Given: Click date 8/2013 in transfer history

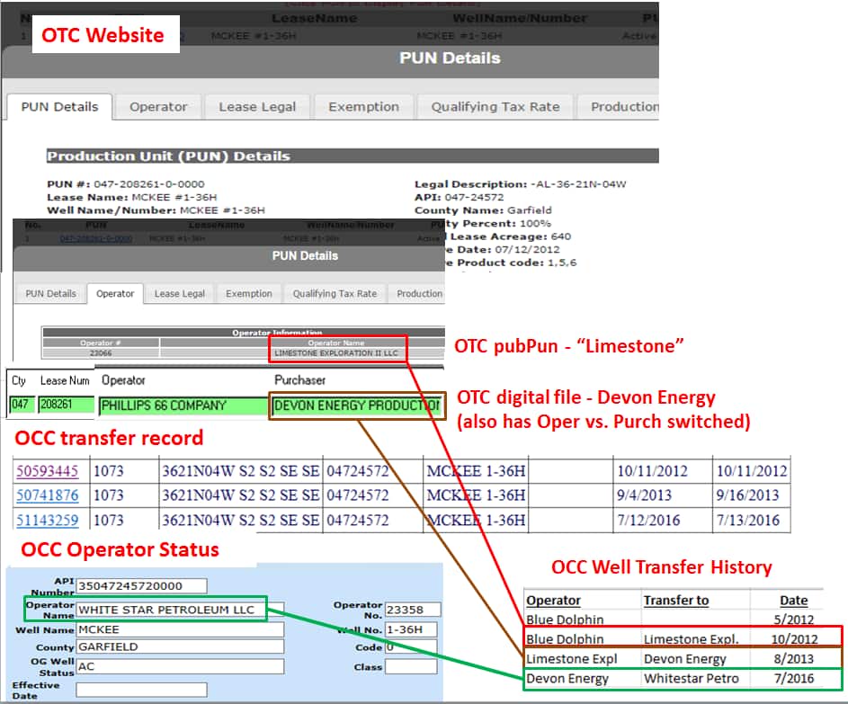Looking at the screenshot, I should click(793, 658).
